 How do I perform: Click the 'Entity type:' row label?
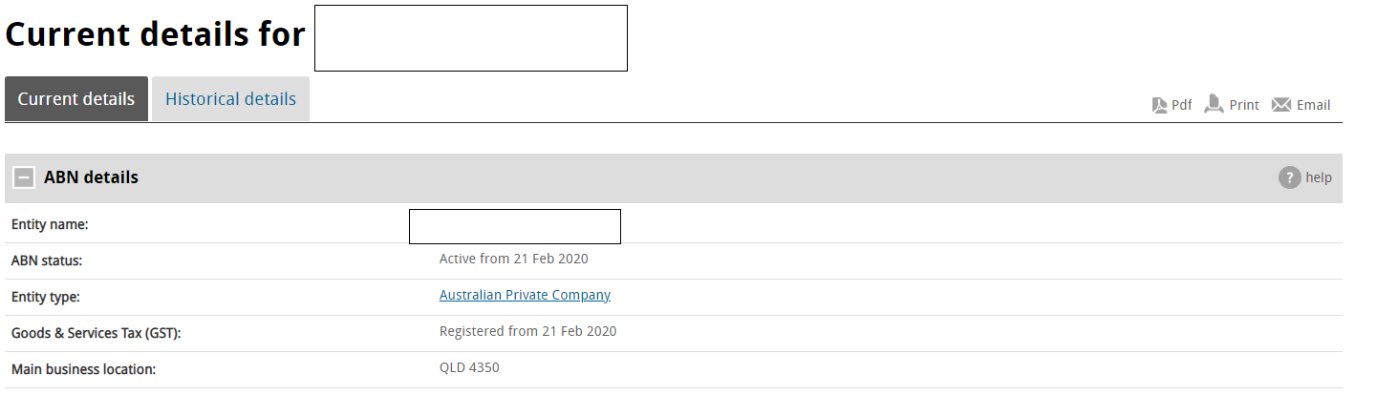click(x=46, y=298)
